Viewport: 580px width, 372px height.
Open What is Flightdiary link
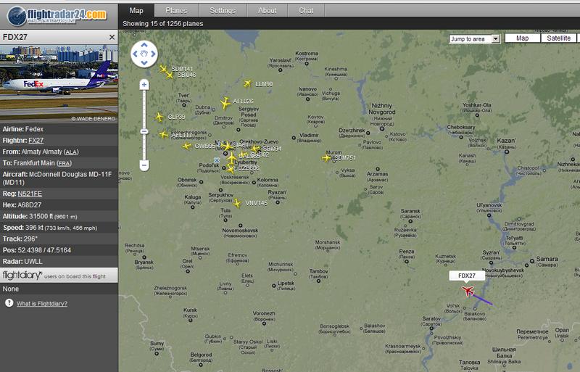point(42,304)
